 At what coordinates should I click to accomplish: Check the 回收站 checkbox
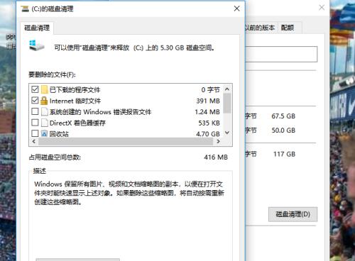pyautogui.click(x=35, y=133)
